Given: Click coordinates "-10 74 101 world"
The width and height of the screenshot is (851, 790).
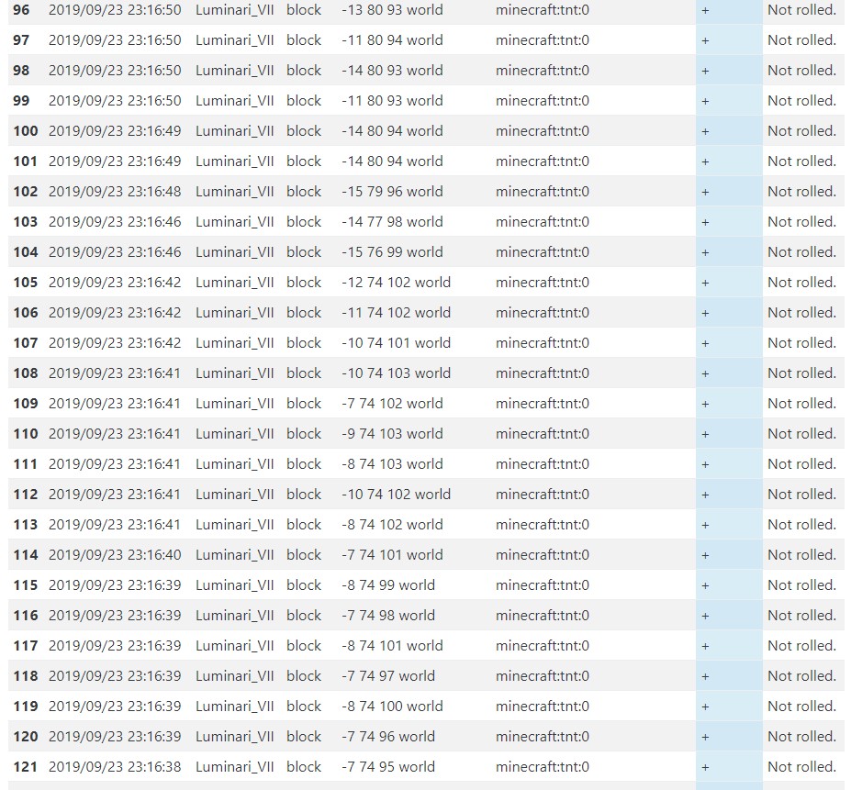Looking at the screenshot, I should tap(397, 343).
